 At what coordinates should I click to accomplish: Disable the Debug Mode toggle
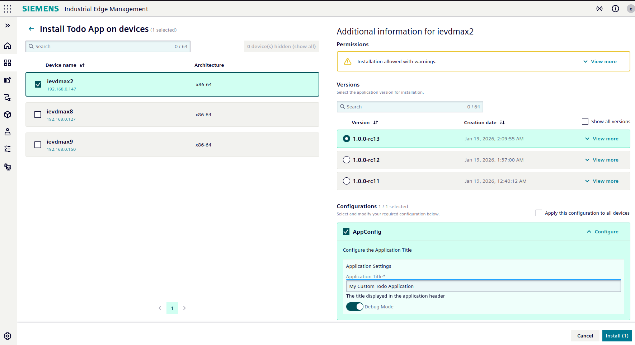354,307
